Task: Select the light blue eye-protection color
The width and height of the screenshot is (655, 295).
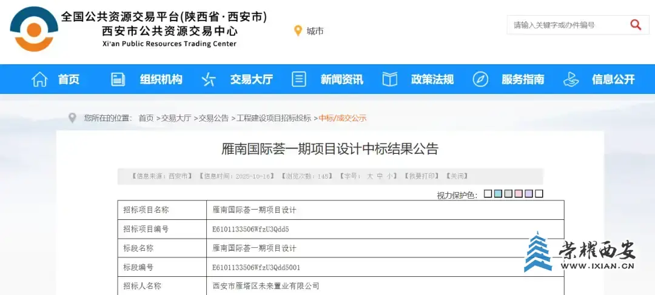Action: (x=498, y=194)
